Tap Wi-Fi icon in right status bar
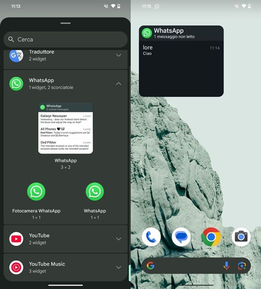The image size is (261, 289). [x=243, y=6]
